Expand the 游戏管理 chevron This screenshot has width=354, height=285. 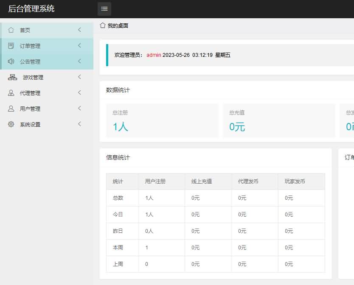tap(79, 77)
